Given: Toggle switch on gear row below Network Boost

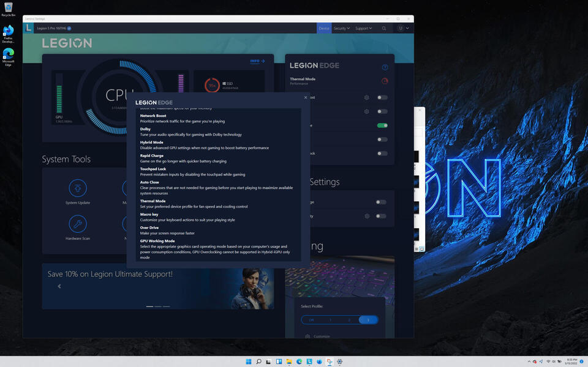Looking at the screenshot, I should pos(382,111).
